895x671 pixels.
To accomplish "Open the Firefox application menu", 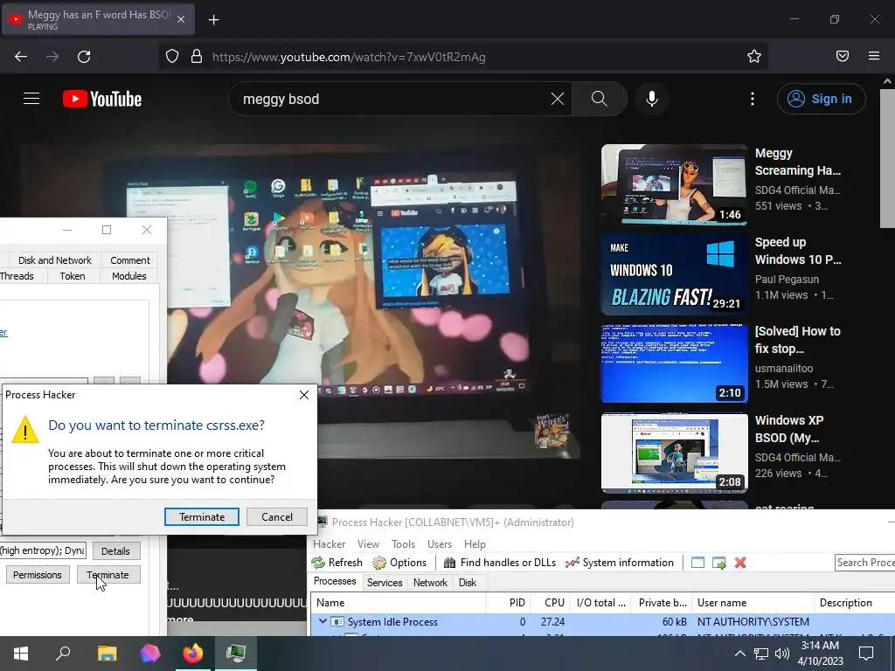I will pyautogui.click(x=874, y=56).
